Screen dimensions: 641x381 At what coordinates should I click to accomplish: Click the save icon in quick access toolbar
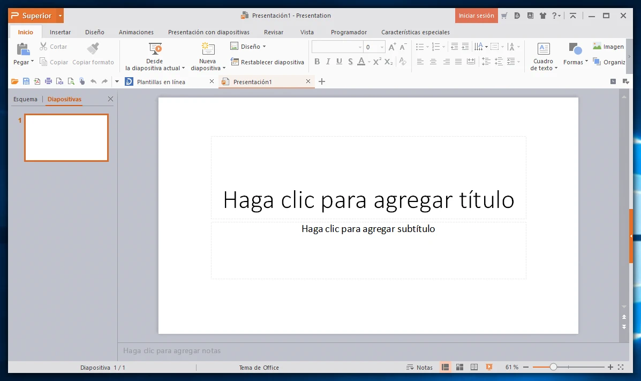pyautogui.click(x=26, y=81)
